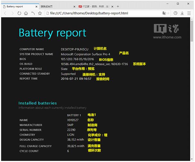Open the downloads panel
195x162 pixels.
click(182, 13)
